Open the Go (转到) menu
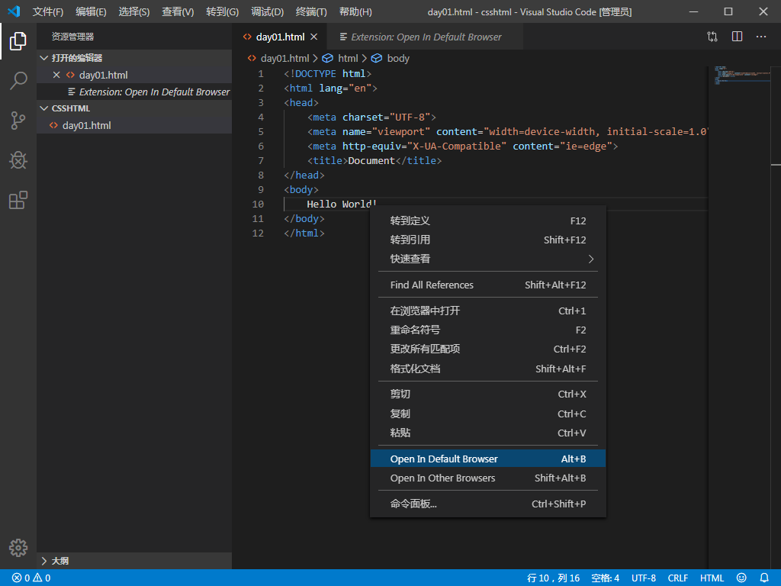This screenshot has width=781, height=586. 222,11
